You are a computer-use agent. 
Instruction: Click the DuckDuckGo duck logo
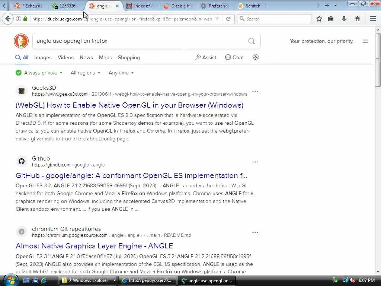pyautogui.click(x=21, y=41)
